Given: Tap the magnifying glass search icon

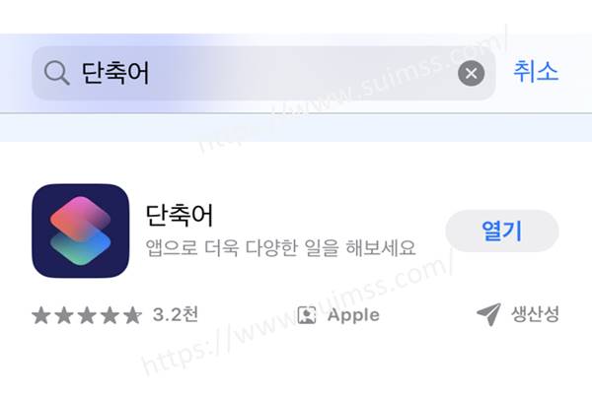Looking at the screenshot, I should pos(56,73).
